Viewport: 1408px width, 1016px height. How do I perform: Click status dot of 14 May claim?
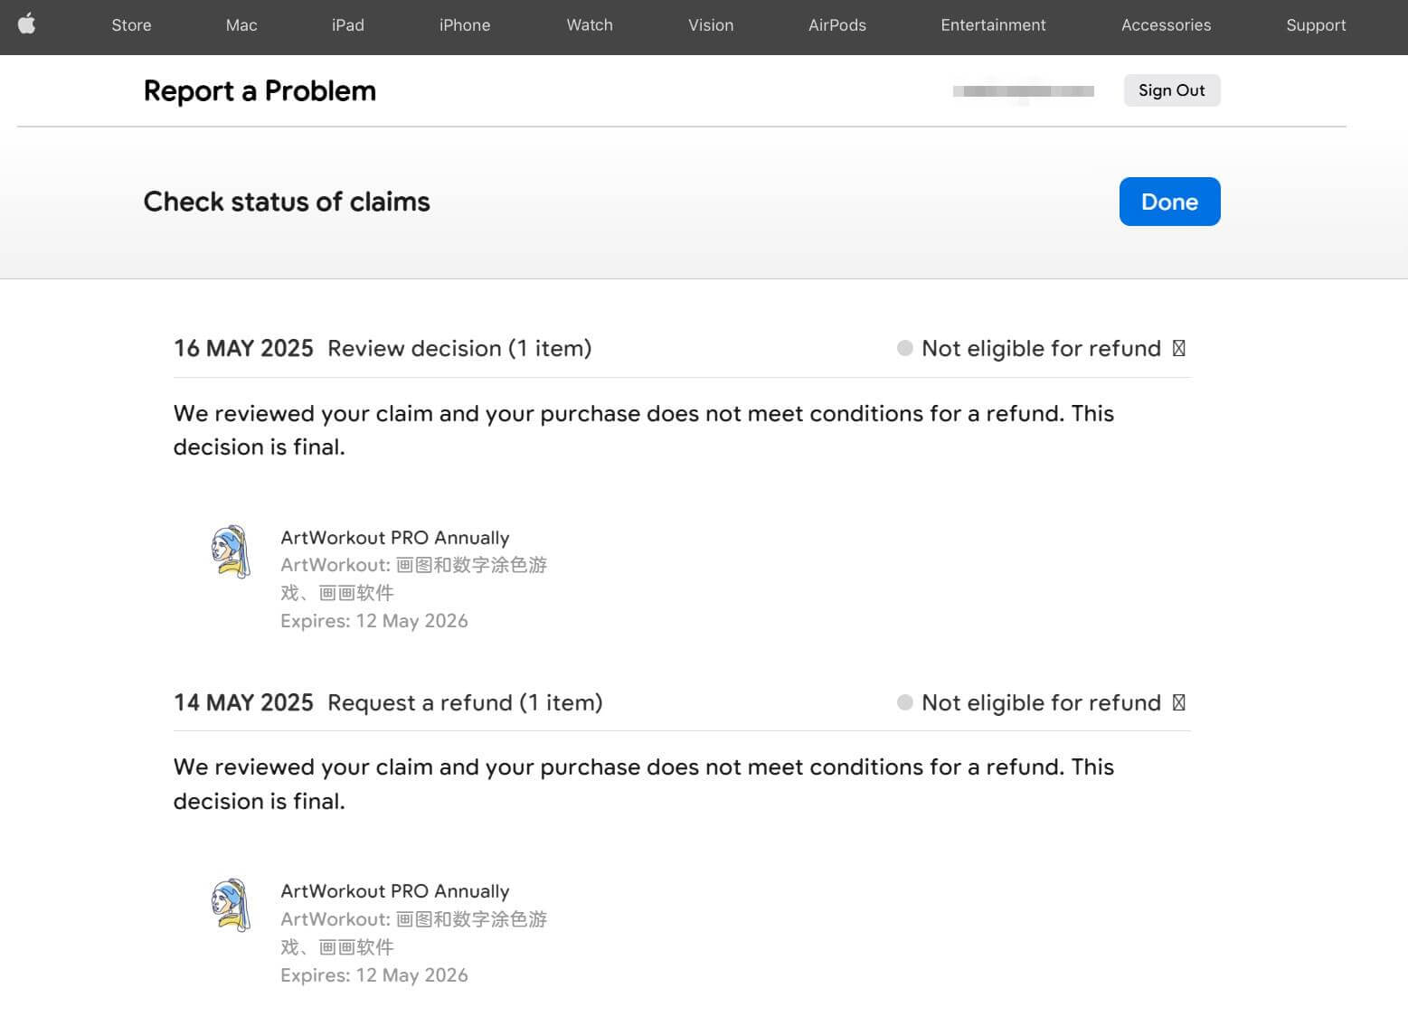904,703
